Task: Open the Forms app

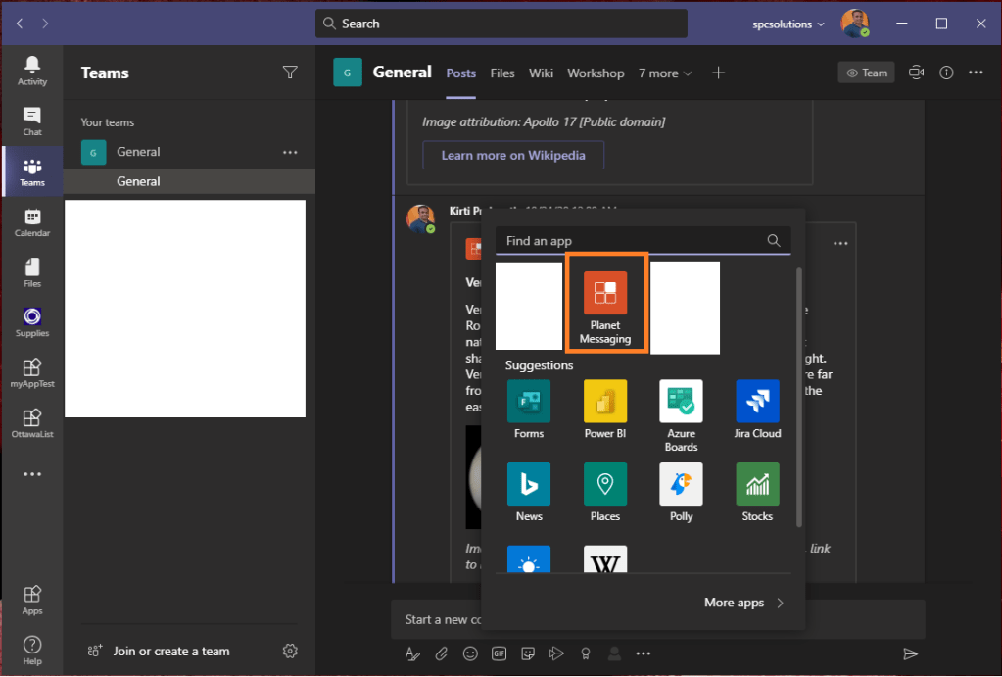Action: 529,410
